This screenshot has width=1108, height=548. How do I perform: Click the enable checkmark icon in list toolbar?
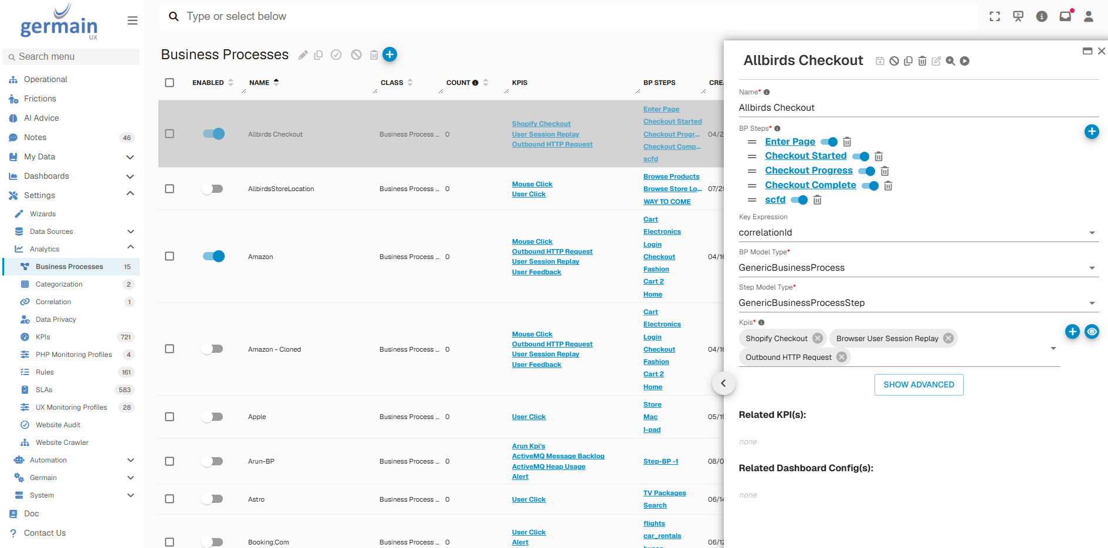coord(336,55)
